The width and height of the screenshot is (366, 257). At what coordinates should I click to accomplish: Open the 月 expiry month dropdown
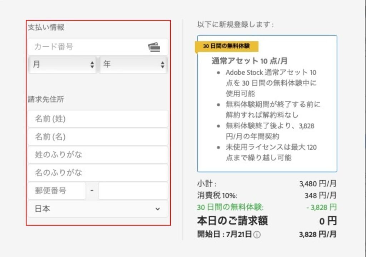[x=63, y=65]
